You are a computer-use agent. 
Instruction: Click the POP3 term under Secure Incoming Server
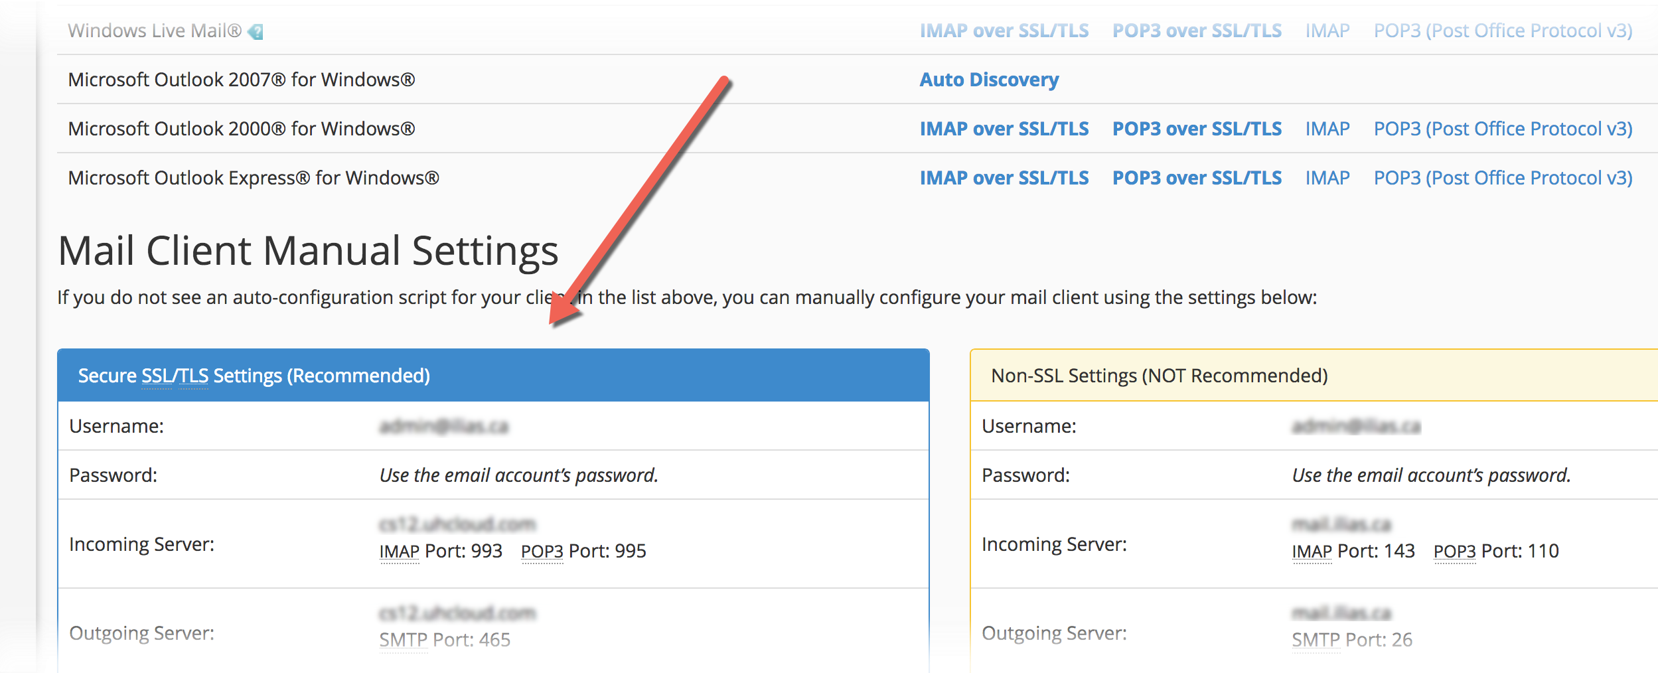tap(541, 551)
